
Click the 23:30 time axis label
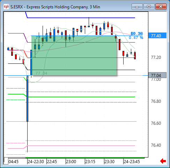point(110,162)
